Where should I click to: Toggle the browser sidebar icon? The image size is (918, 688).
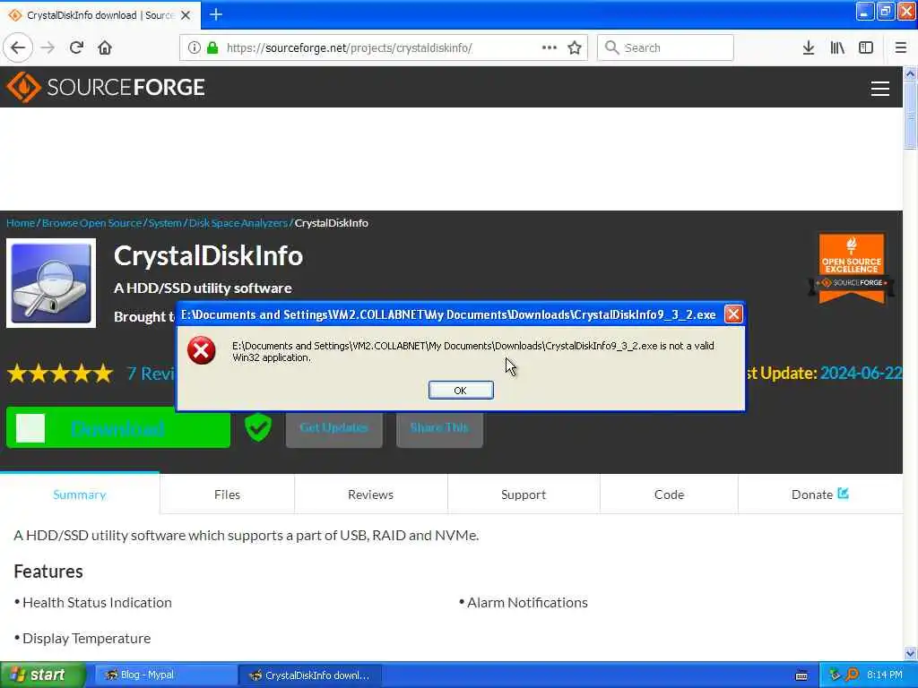[x=866, y=47]
